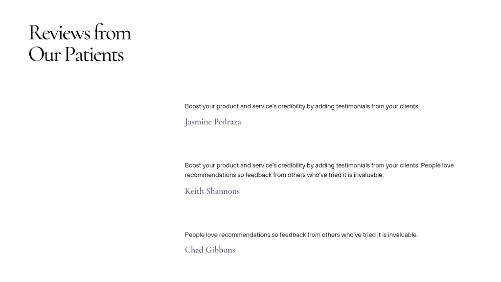Click the two-line testimonial above Keith Shannons
The width and height of the screenshot is (501, 282).
(319, 170)
